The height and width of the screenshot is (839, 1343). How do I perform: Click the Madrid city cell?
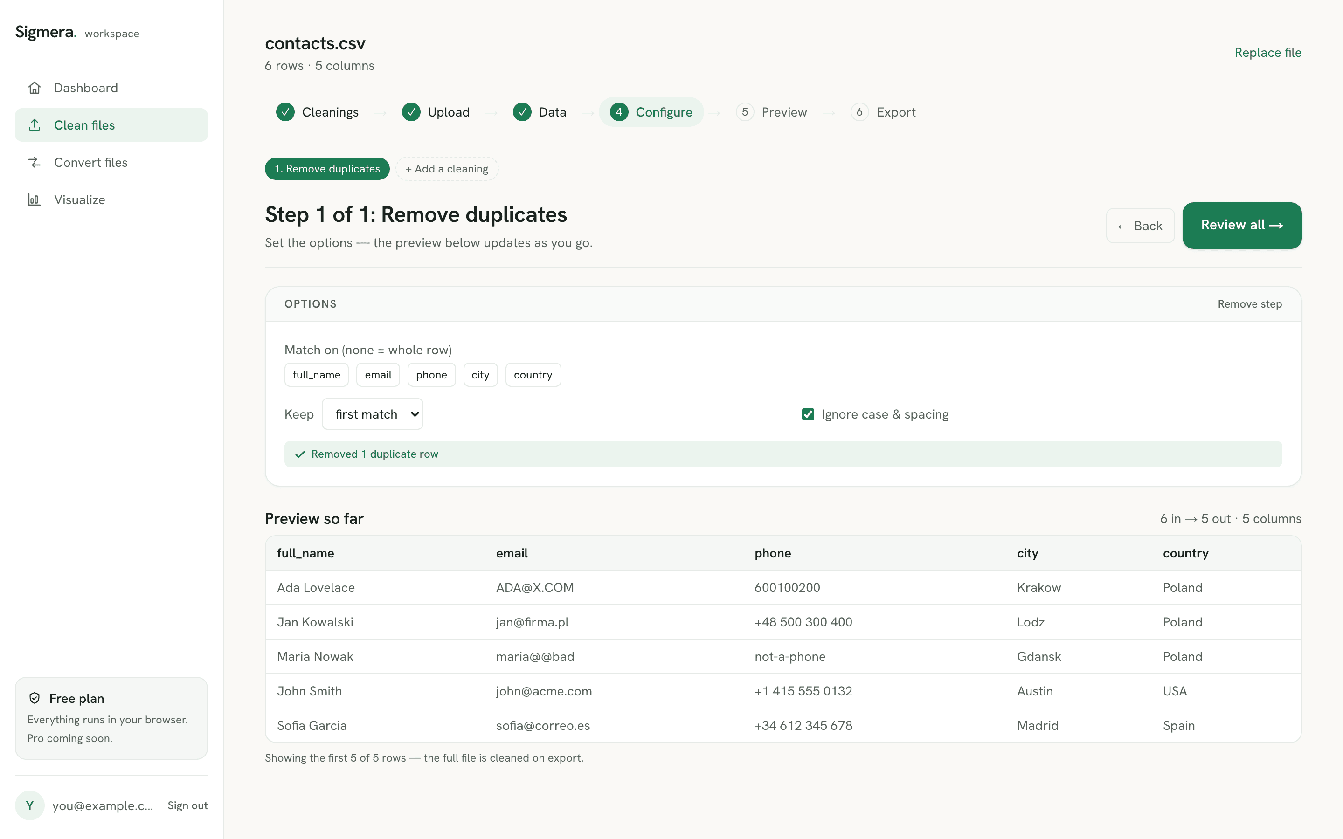[x=1037, y=725]
